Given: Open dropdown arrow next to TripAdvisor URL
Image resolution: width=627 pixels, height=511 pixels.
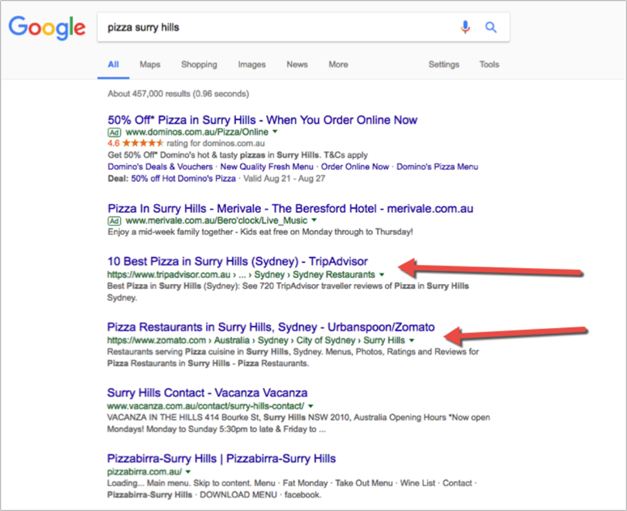Looking at the screenshot, I should pyautogui.click(x=382, y=275).
